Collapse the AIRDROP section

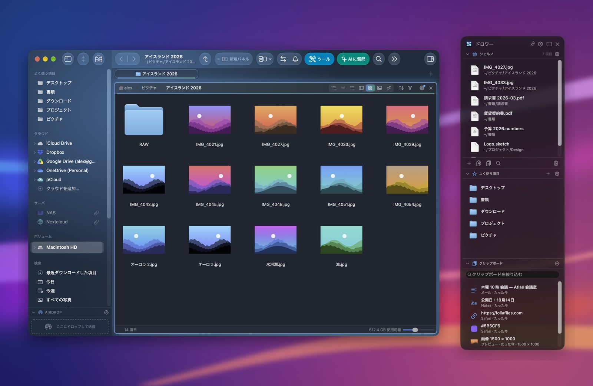click(34, 313)
